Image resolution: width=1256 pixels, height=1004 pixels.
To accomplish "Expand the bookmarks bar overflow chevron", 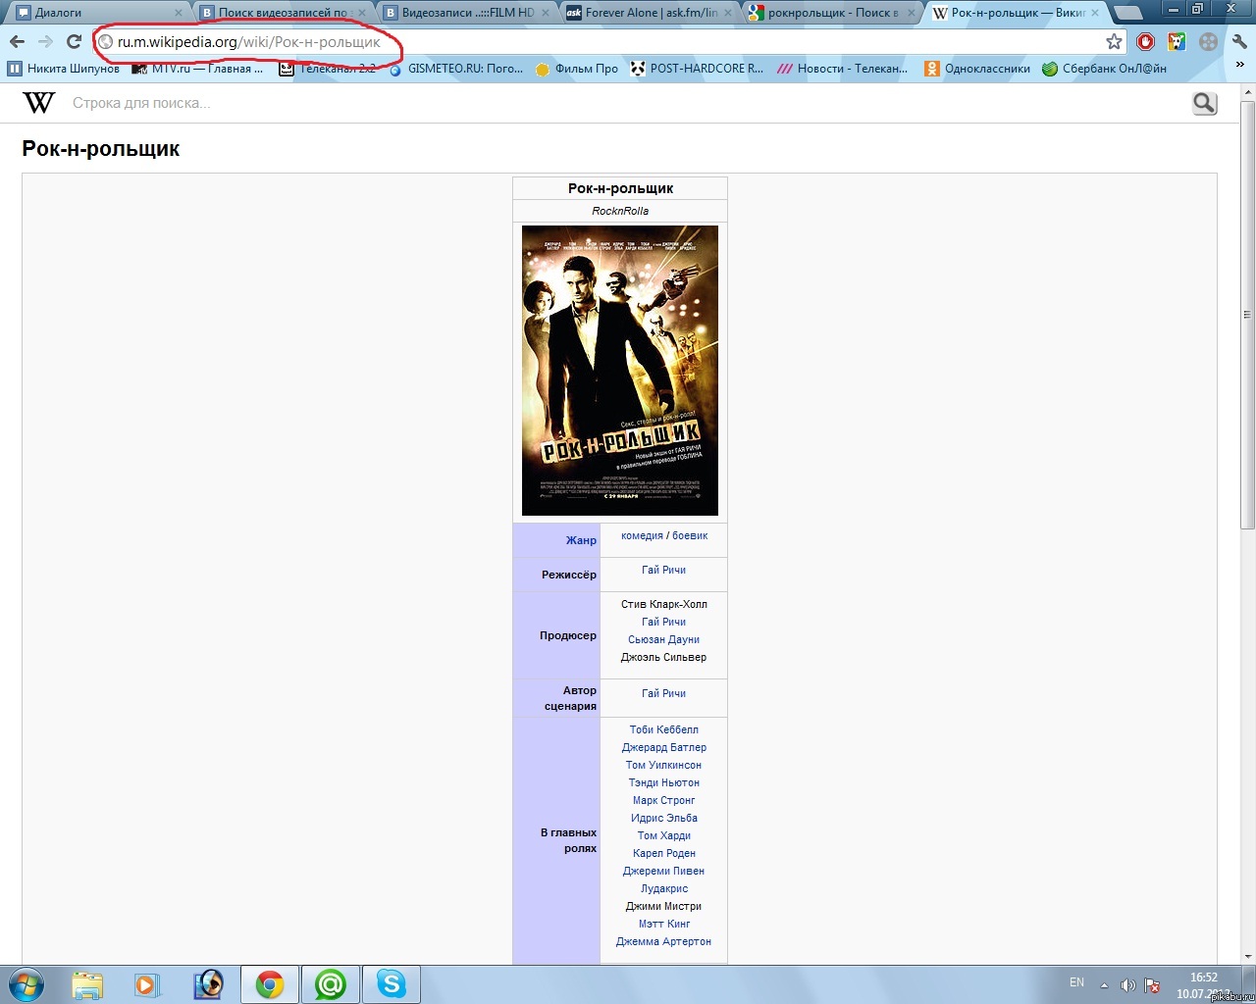I will pos(1240,66).
